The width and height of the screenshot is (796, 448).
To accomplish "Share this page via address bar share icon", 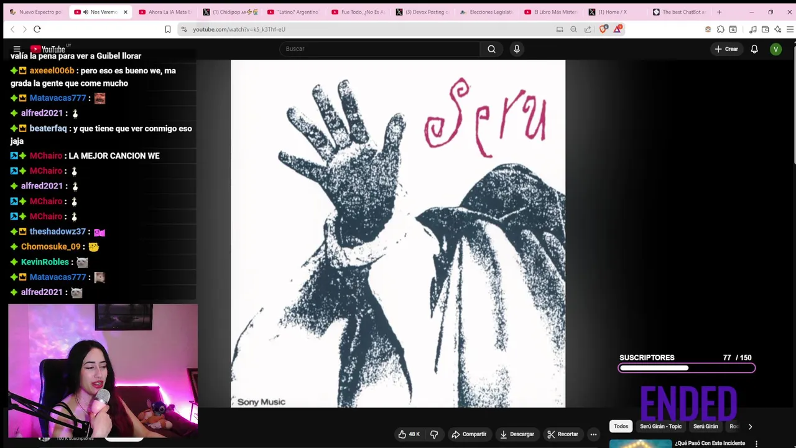I will [588, 29].
